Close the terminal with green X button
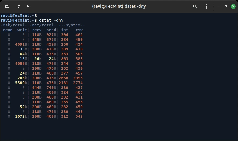Viewport: 238px width, 141px height. pos(233,6)
